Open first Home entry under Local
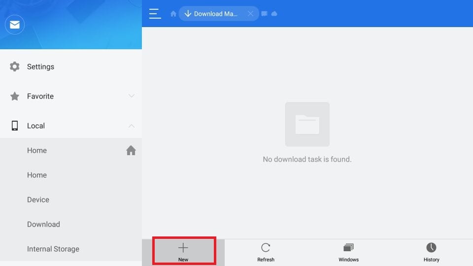473x266 pixels. point(71,151)
